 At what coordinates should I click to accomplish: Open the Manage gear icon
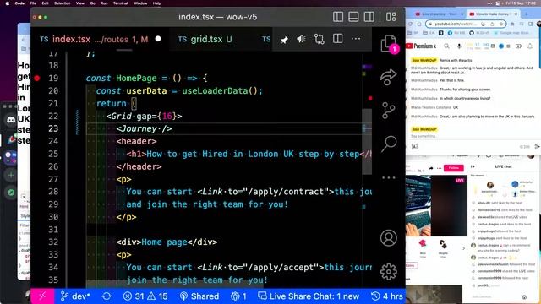[x=389, y=272]
